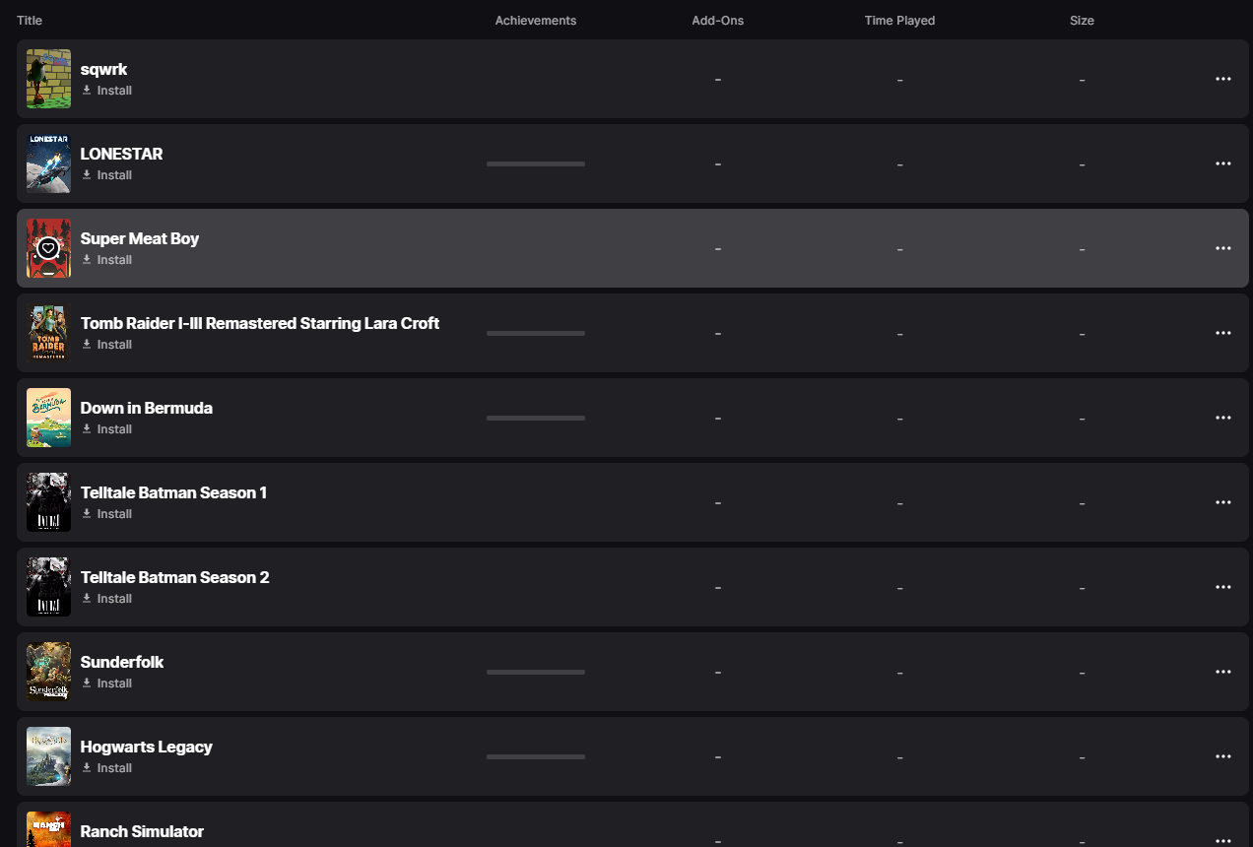The image size is (1253, 847).
Task: Select the Telltale Batman Season 1 title
Action: click(173, 492)
